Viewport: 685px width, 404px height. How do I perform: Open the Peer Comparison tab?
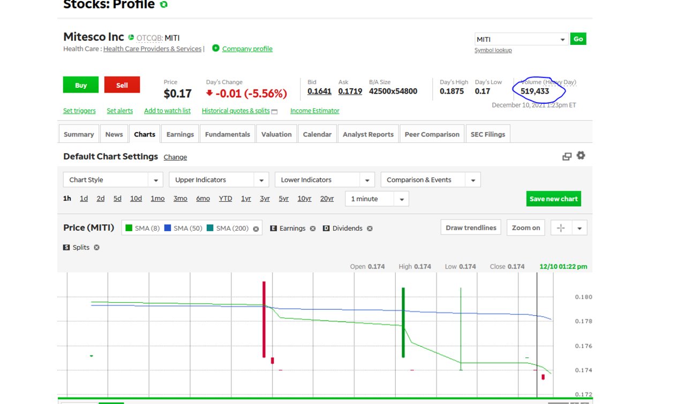432,134
